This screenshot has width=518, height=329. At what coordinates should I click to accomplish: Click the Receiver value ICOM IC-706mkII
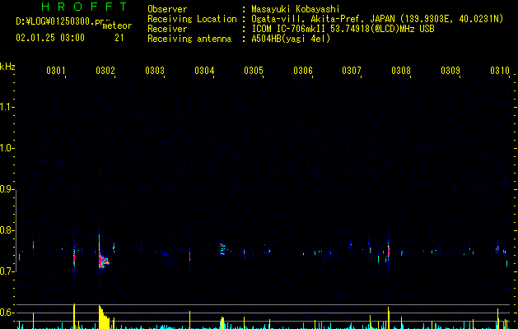289,29
